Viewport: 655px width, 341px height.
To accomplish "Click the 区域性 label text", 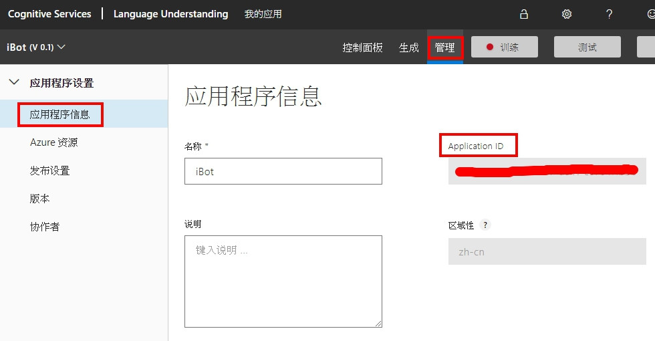I will [x=461, y=225].
